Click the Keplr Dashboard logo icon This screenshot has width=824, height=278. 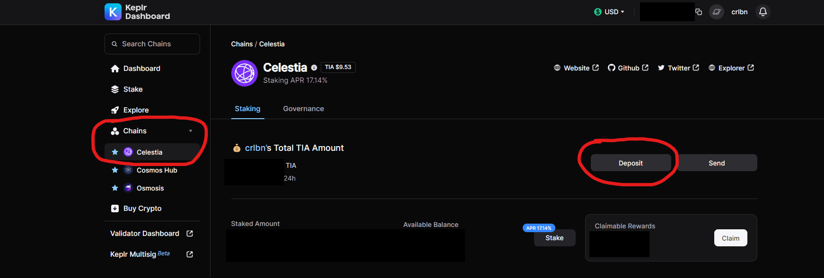click(113, 12)
